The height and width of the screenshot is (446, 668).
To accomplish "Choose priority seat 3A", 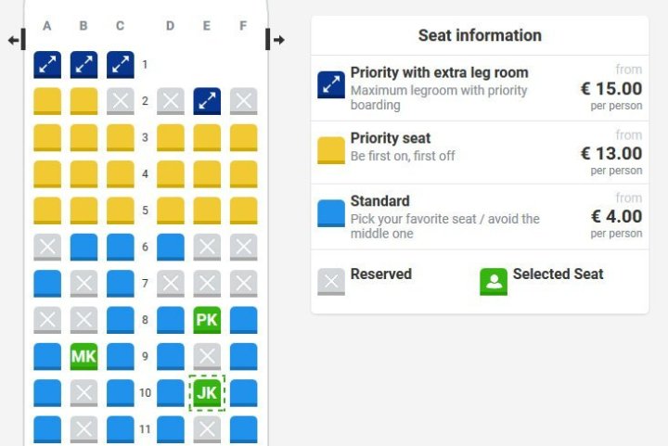I will 47,137.
